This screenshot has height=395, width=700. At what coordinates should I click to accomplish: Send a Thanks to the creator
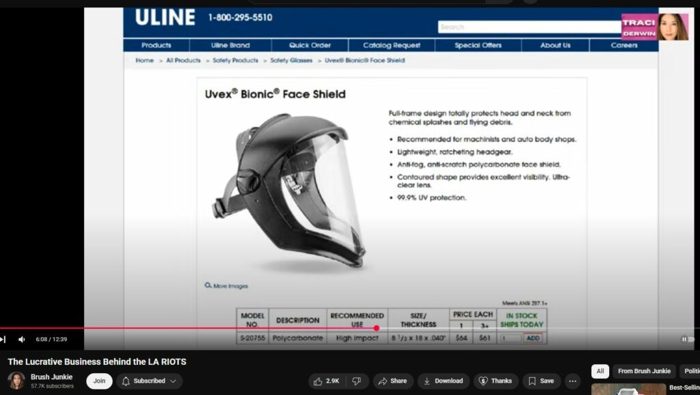496,381
